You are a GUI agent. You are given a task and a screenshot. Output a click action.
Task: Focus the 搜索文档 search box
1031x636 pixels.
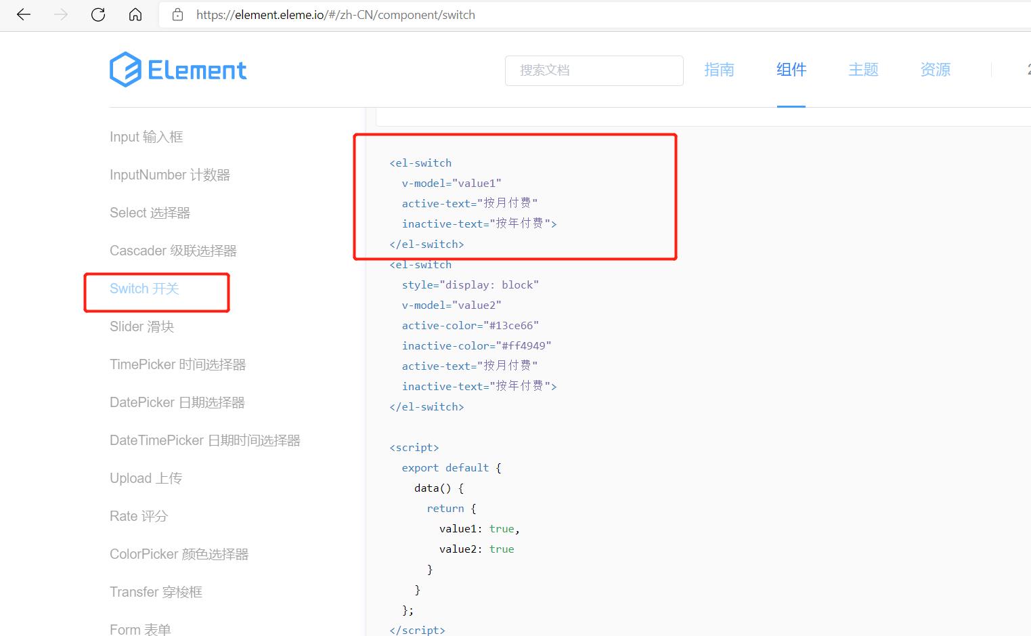pos(594,70)
